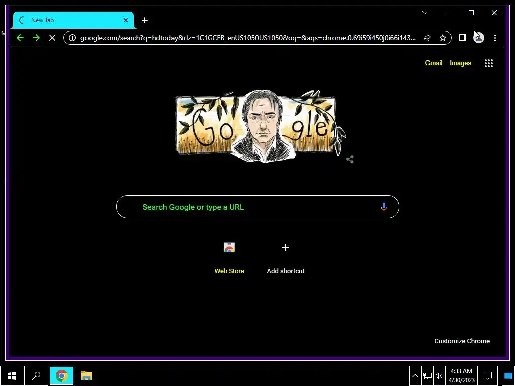
Task: Stop page loading with the X button
Action: point(52,38)
